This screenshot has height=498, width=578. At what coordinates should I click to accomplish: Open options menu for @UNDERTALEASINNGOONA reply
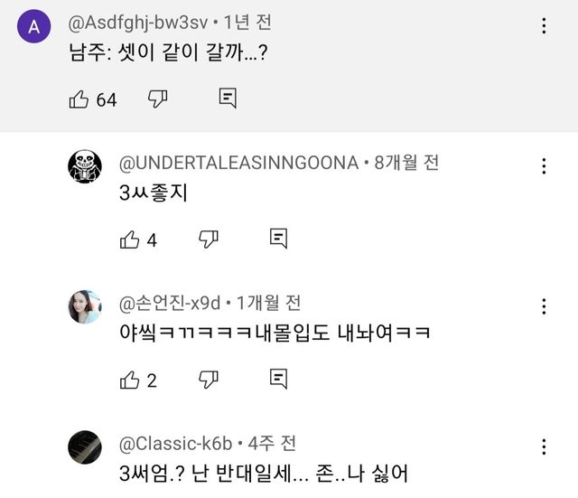[544, 166]
